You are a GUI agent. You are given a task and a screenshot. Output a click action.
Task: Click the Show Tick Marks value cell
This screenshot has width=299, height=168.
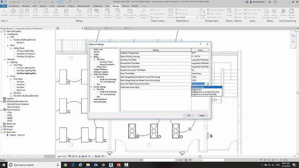(200, 74)
